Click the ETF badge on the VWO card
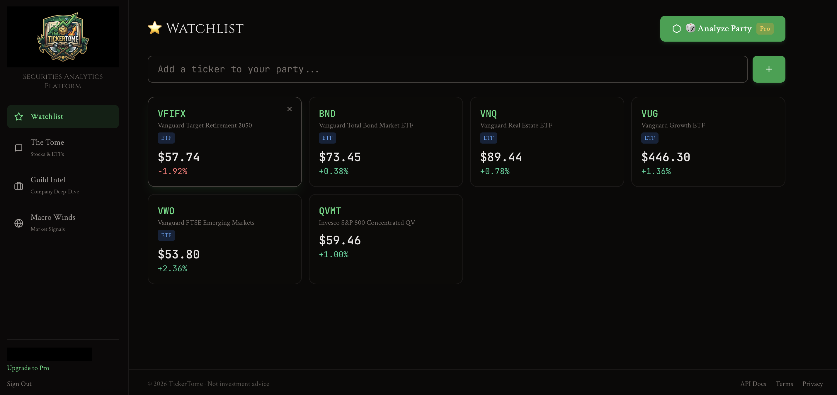The width and height of the screenshot is (837, 395). (166, 235)
